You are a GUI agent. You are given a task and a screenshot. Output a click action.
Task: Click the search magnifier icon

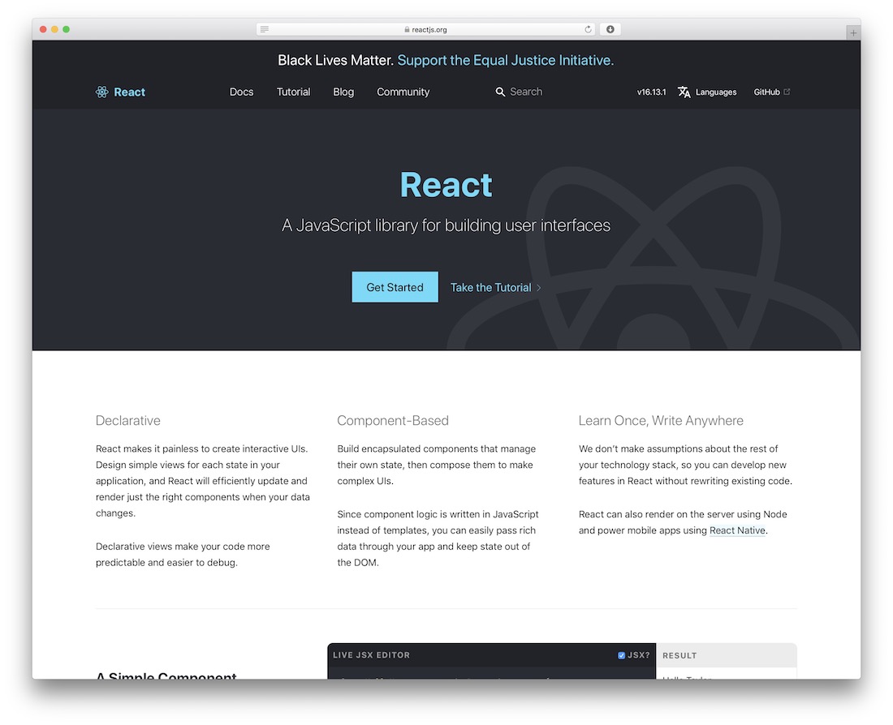point(500,92)
